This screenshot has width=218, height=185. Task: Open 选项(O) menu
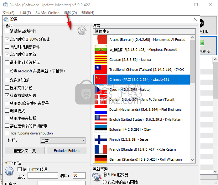(x=70, y=13)
